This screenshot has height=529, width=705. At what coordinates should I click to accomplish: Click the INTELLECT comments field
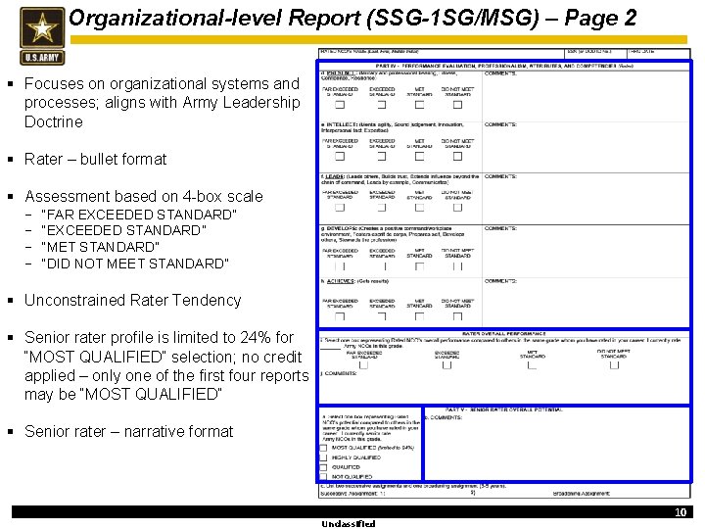click(x=586, y=147)
